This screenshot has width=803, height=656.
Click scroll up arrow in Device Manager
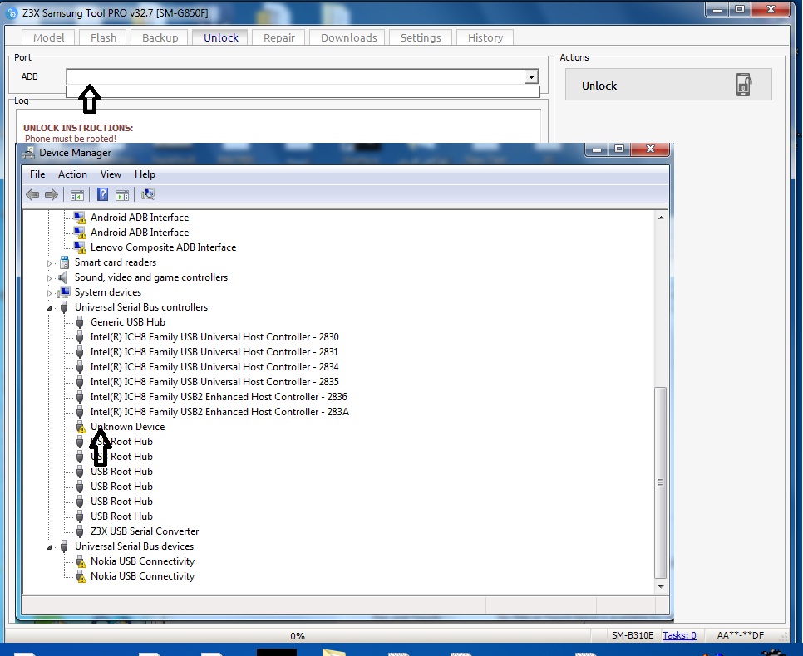[x=661, y=218]
